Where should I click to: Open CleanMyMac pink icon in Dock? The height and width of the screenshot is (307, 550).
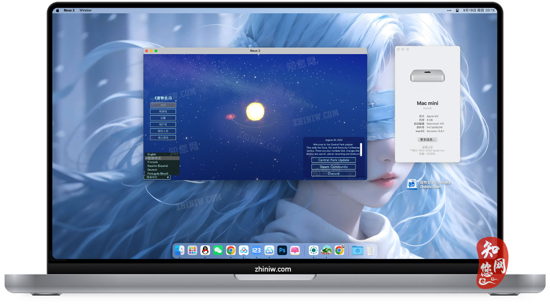pyautogui.click(x=295, y=250)
